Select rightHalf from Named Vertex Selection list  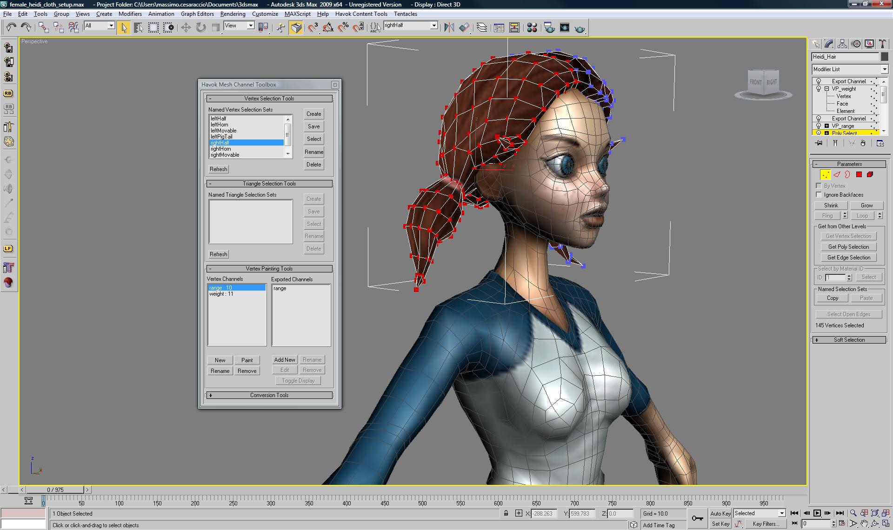point(246,143)
